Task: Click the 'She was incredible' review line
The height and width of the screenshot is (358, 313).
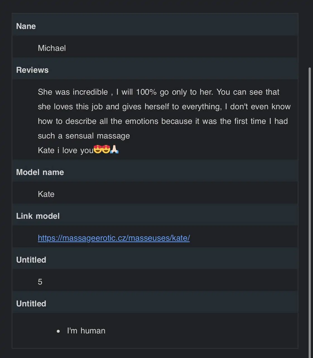Action: [x=158, y=92]
